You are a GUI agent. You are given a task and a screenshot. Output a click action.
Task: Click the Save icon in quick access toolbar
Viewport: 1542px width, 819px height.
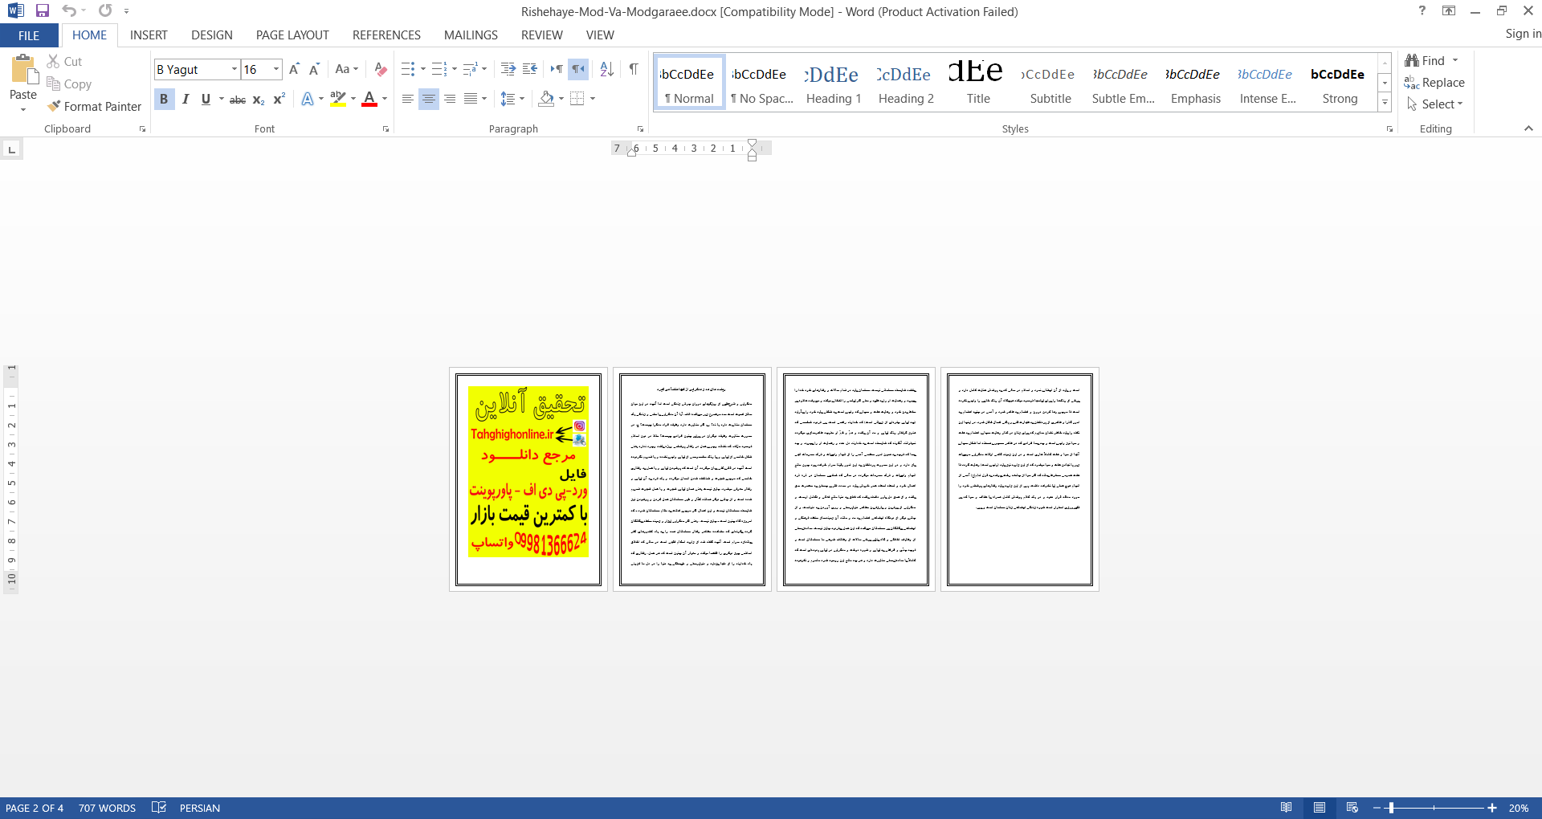(43, 11)
